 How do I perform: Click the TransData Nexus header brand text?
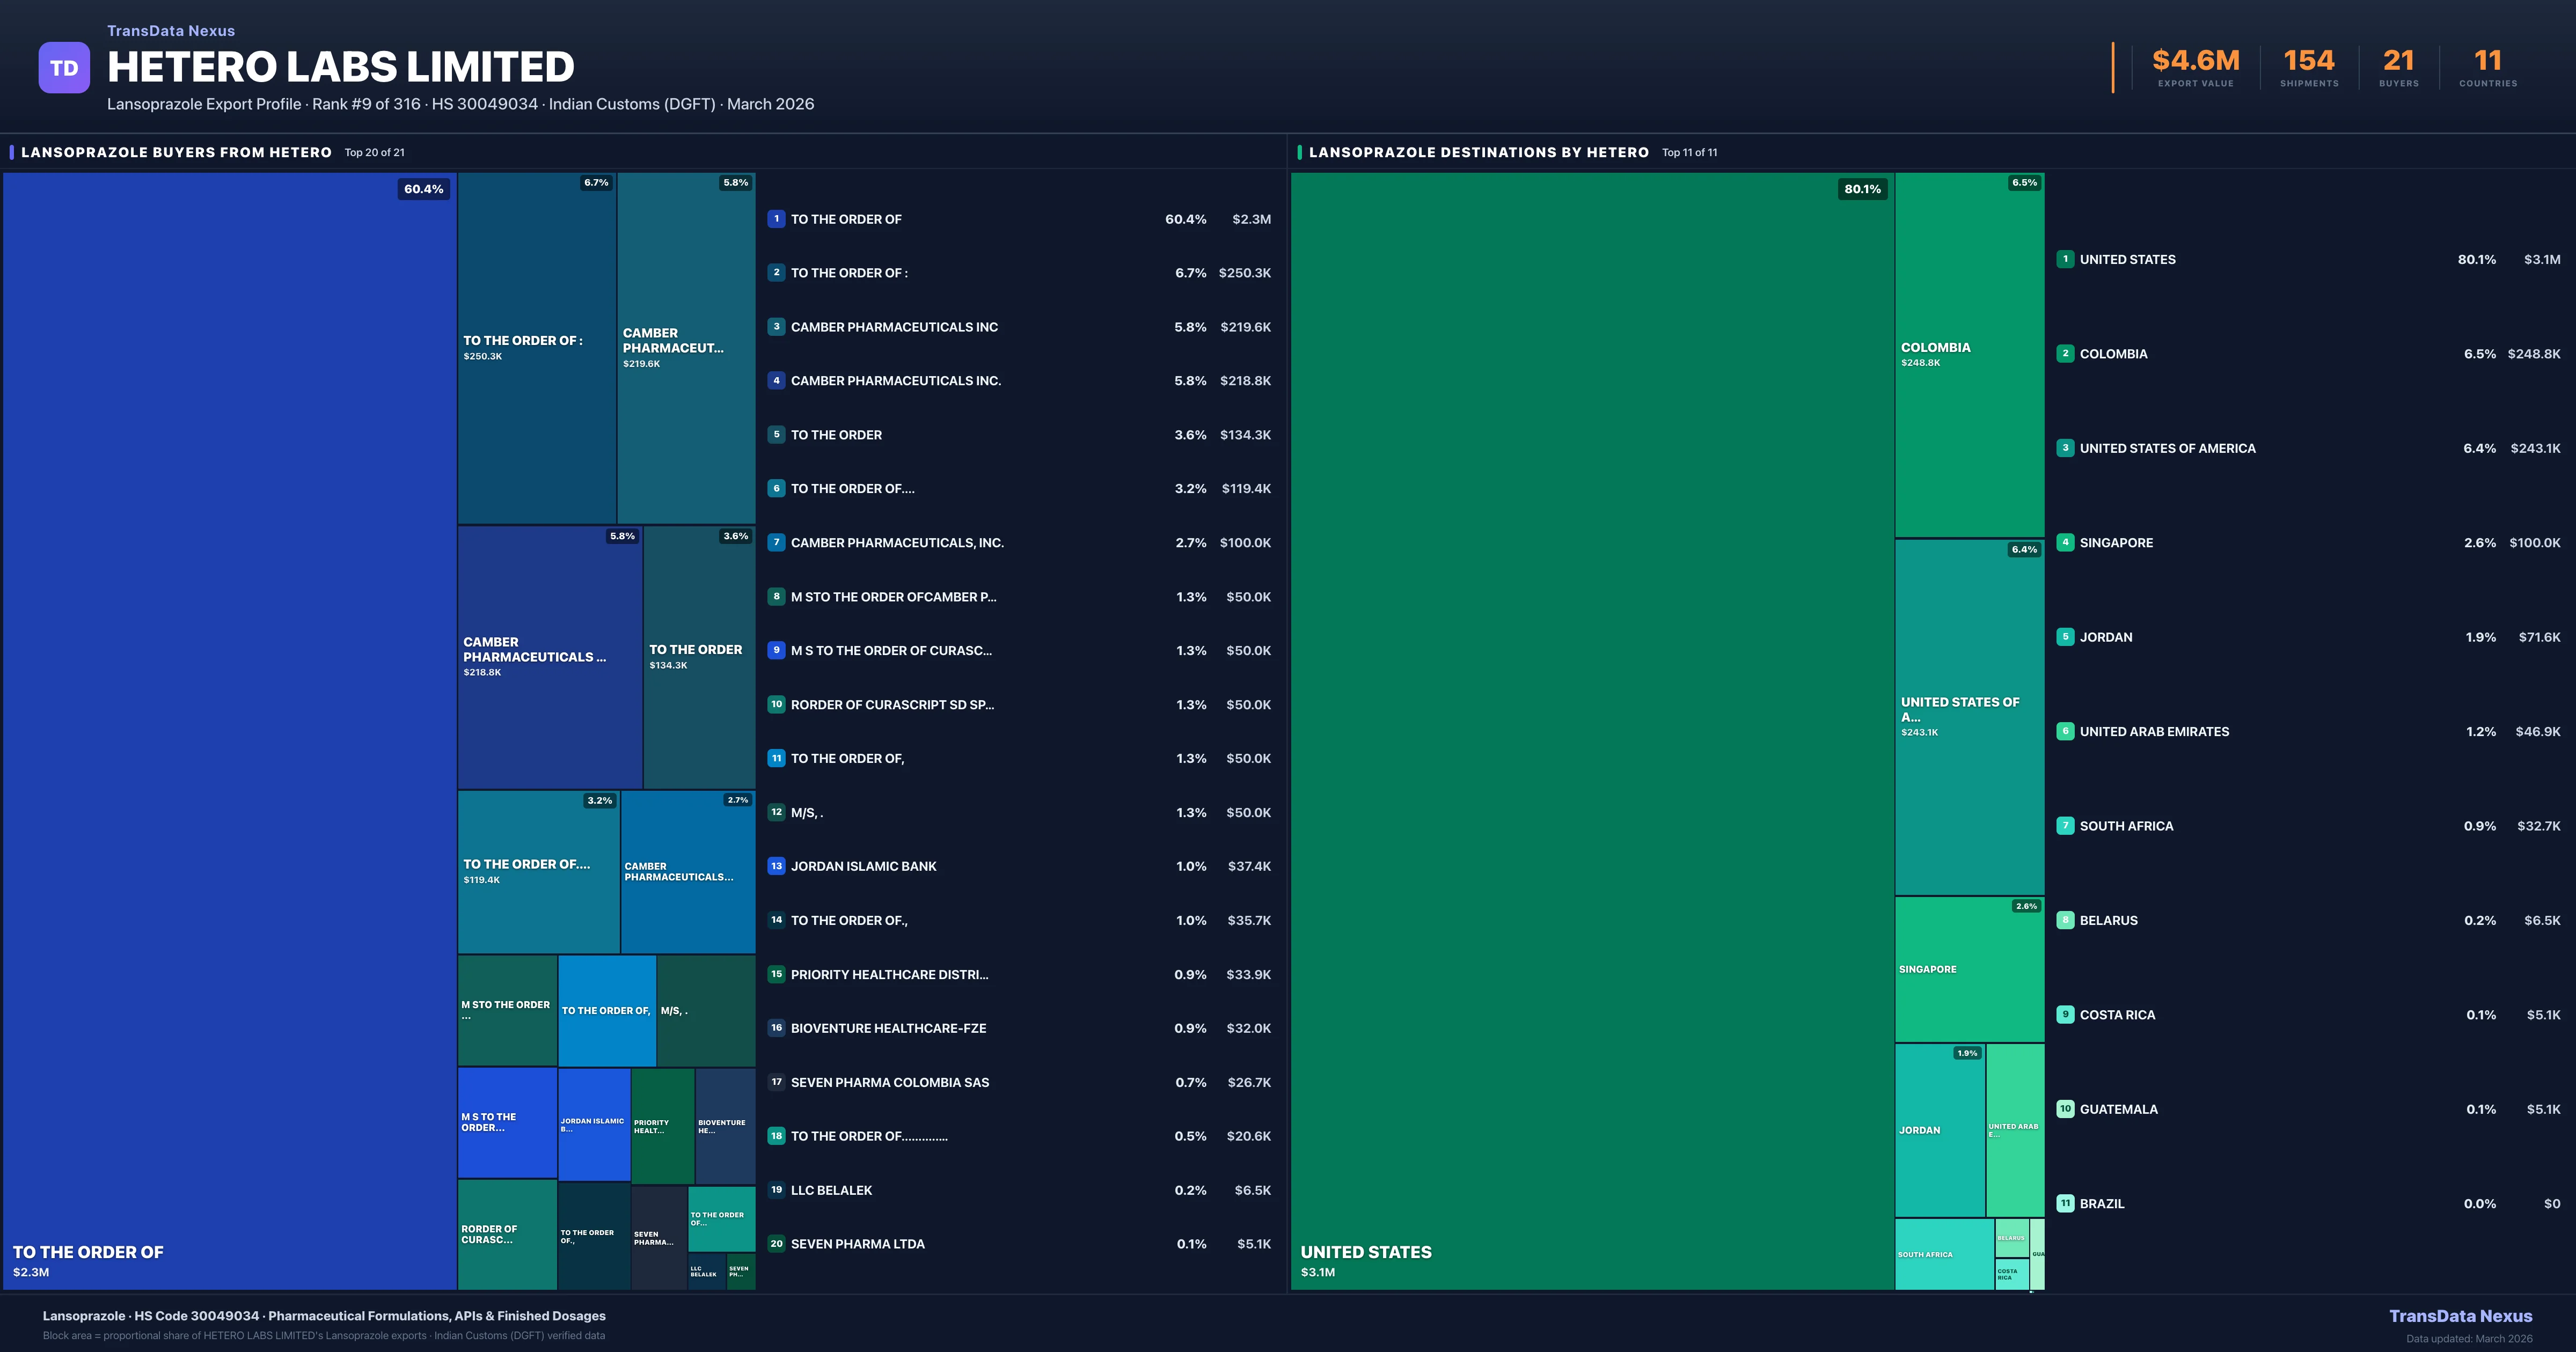(171, 31)
